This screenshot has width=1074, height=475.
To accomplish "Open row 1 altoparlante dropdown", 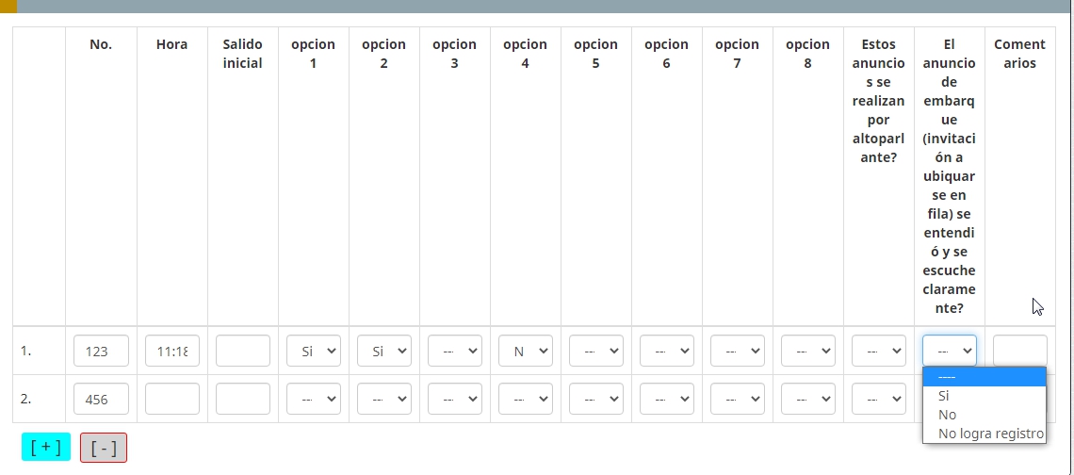I will coord(879,352).
